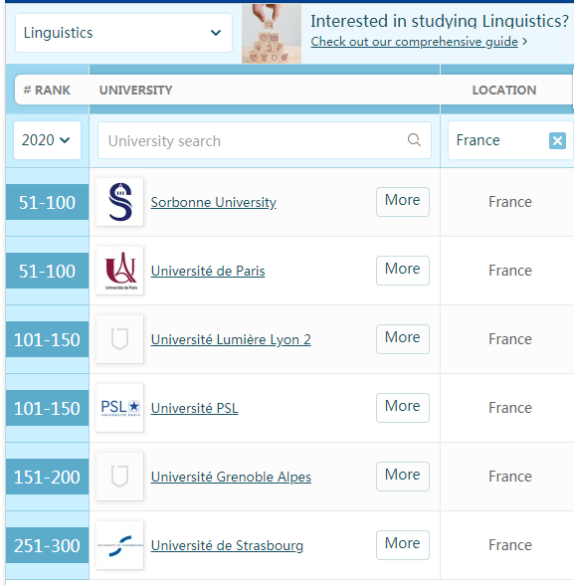The height and width of the screenshot is (585, 574).
Task: Sort by the UNIVERSITY column header
Action: 135,90
